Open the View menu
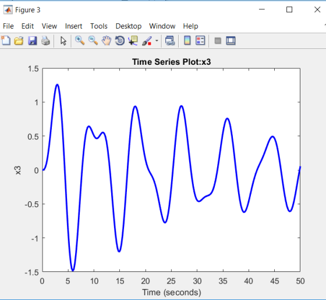Image resolution: width=326 pixels, height=300 pixels. pyautogui.click(x=49, y=26)
